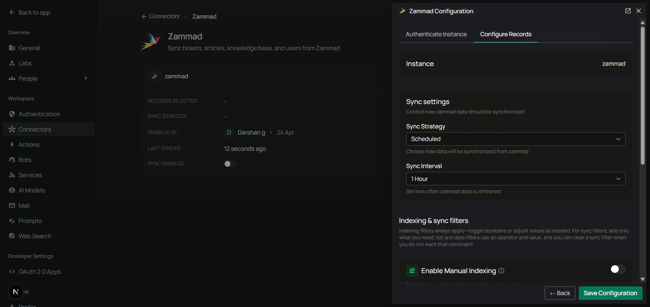Open Services in the sidebar

coord(49,175)
